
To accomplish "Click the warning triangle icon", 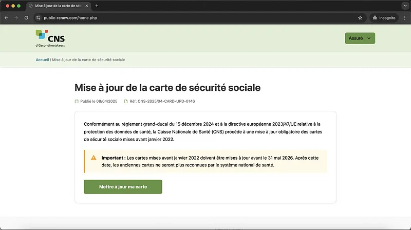I will click(x=94, y=158).
